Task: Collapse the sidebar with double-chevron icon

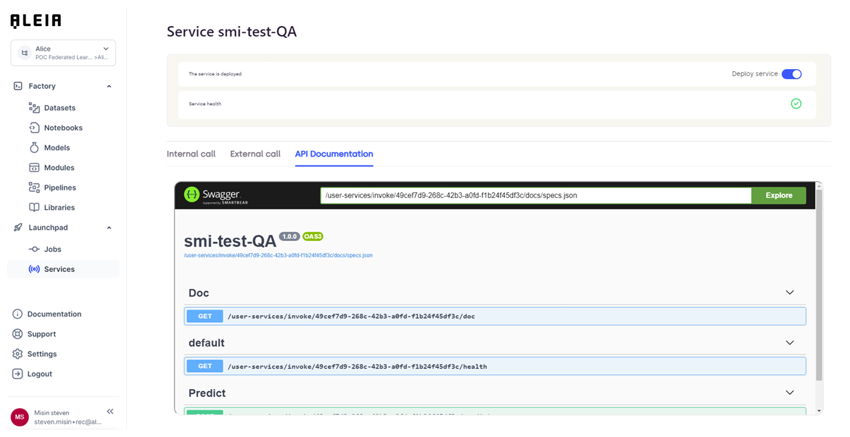Action: click(x=110, y=411)
